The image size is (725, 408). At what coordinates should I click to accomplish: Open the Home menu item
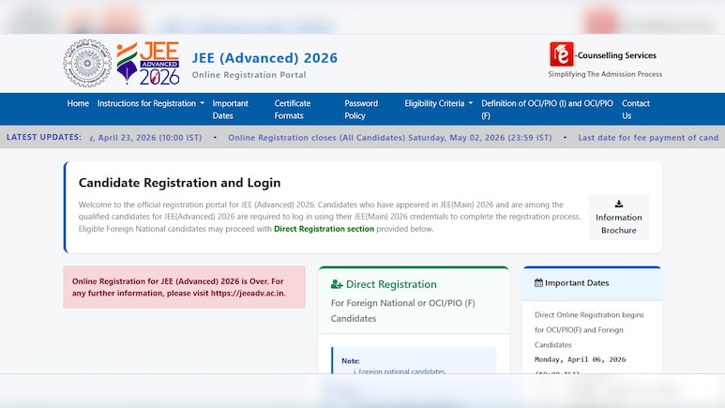pyautogui.click(x=78, y=103)
